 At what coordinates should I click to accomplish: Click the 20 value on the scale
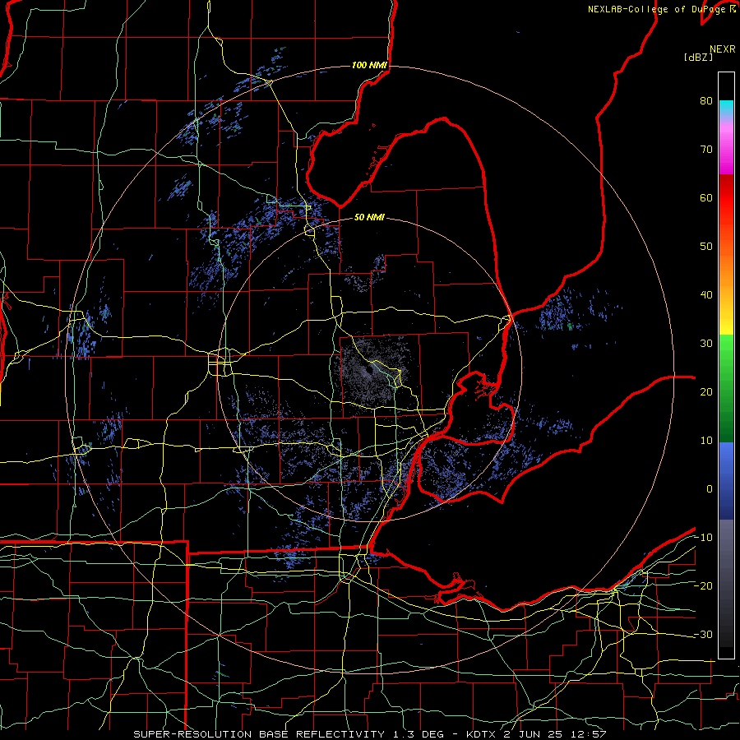click(706, 392)
